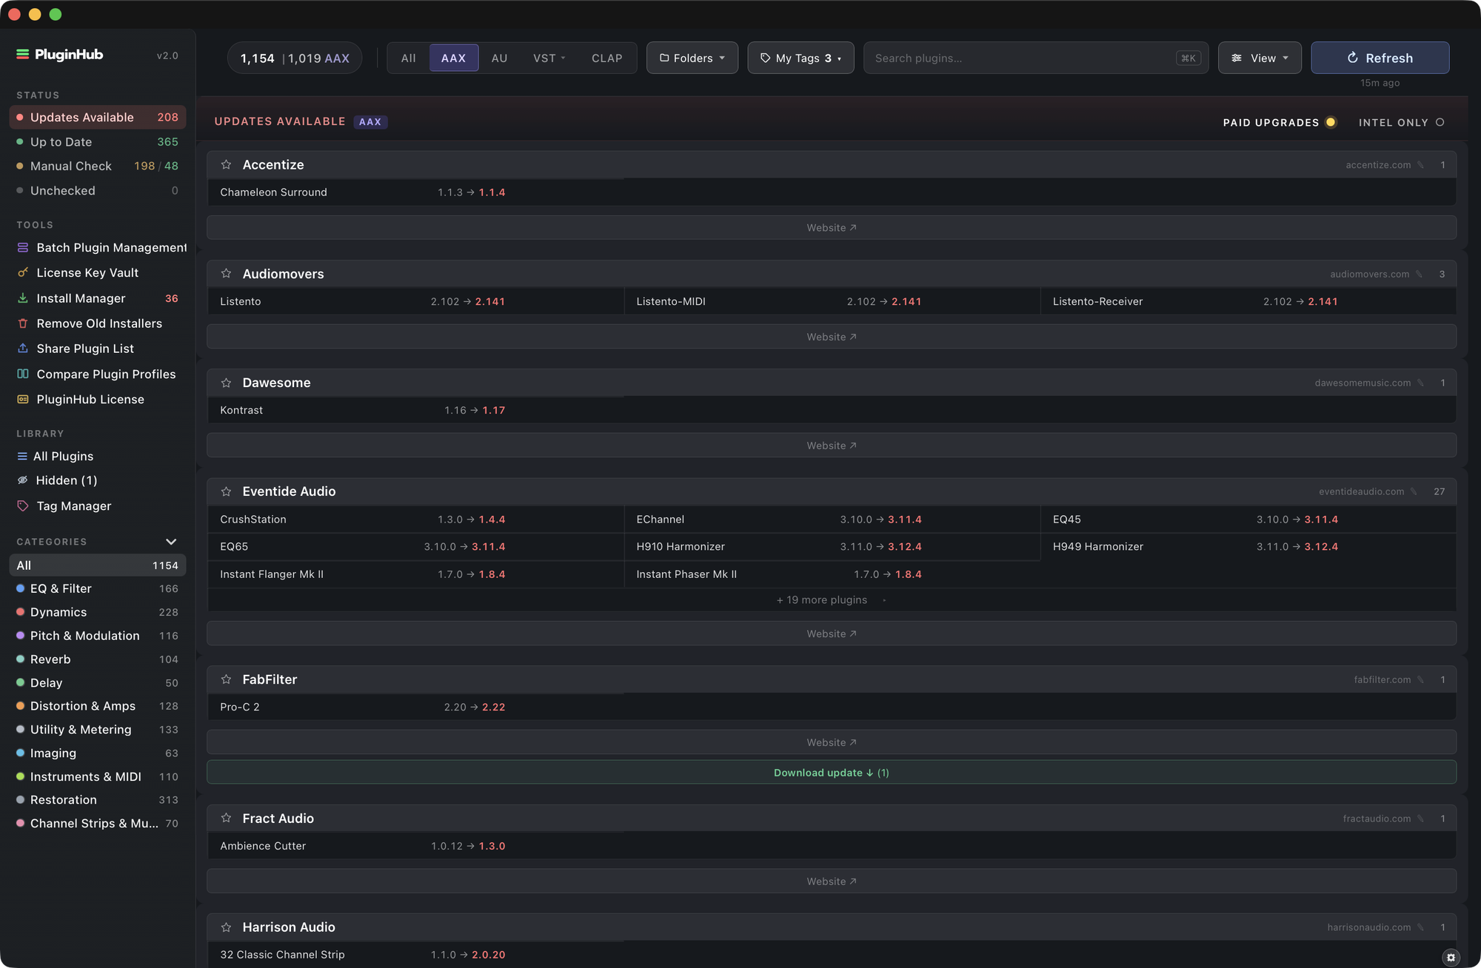Viewport: 1481px width, 968px height.
Task: Select the CLAP format tab
Action: coord(607,58)
